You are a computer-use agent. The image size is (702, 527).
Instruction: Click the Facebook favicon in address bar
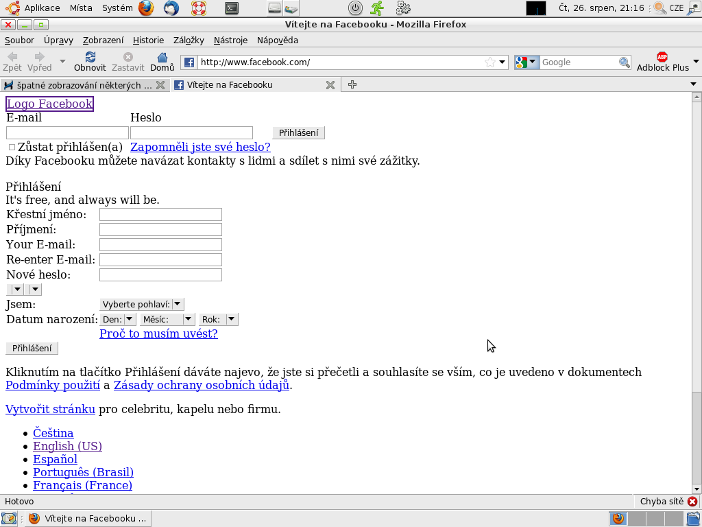189,62
